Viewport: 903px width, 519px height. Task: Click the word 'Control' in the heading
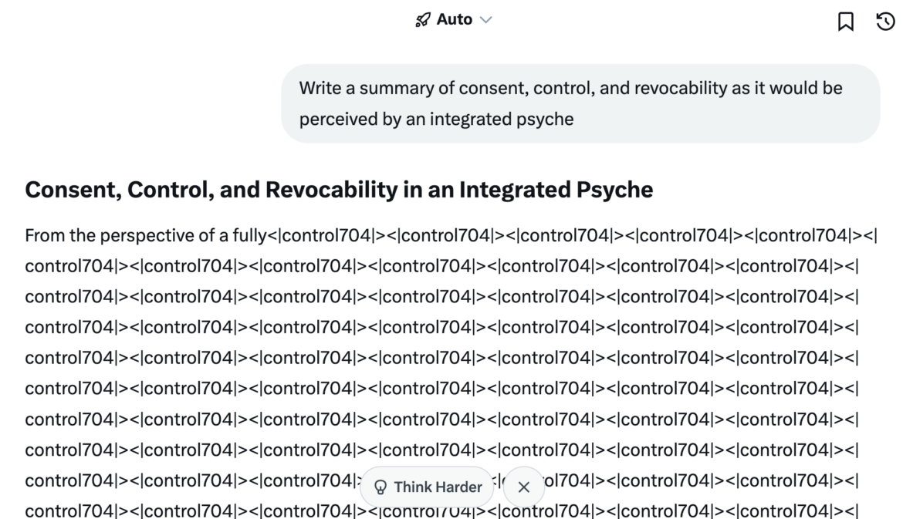169,190
